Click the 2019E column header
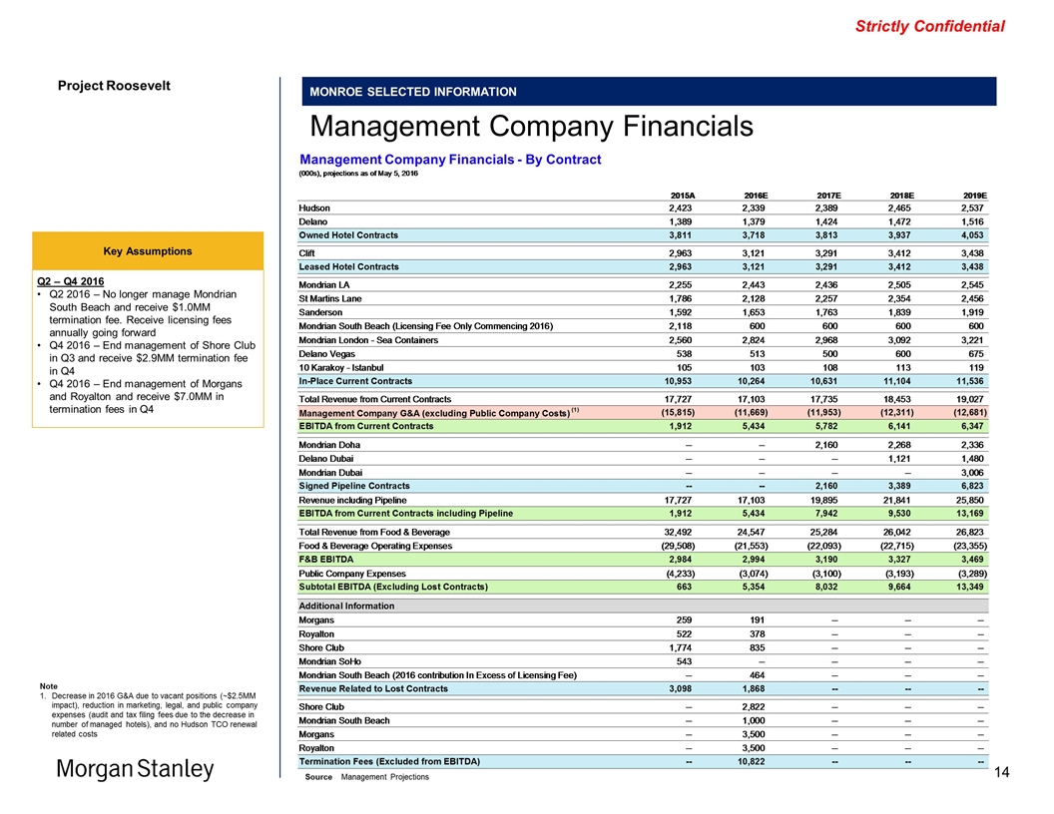Screen dimensions: 1054x814 click(968, 195)
